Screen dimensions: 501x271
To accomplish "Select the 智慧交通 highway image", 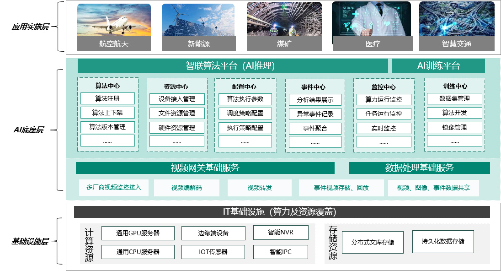I will coord(457,19).
